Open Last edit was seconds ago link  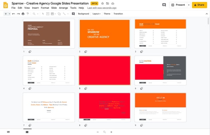coord(102,8)
